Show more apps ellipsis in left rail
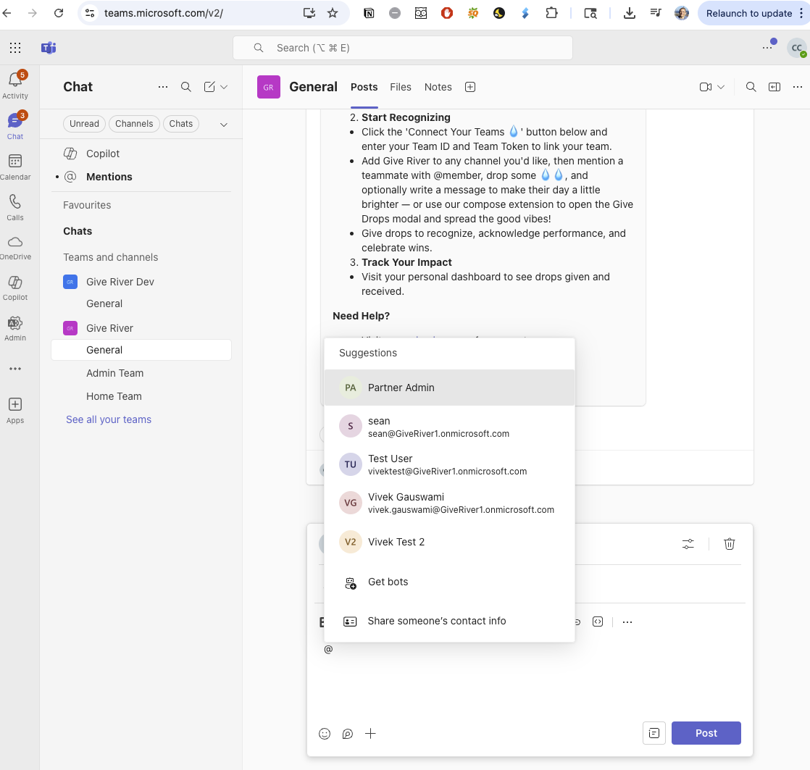Image resolution: width=810 pixels, height=770 pixels. 15,369
